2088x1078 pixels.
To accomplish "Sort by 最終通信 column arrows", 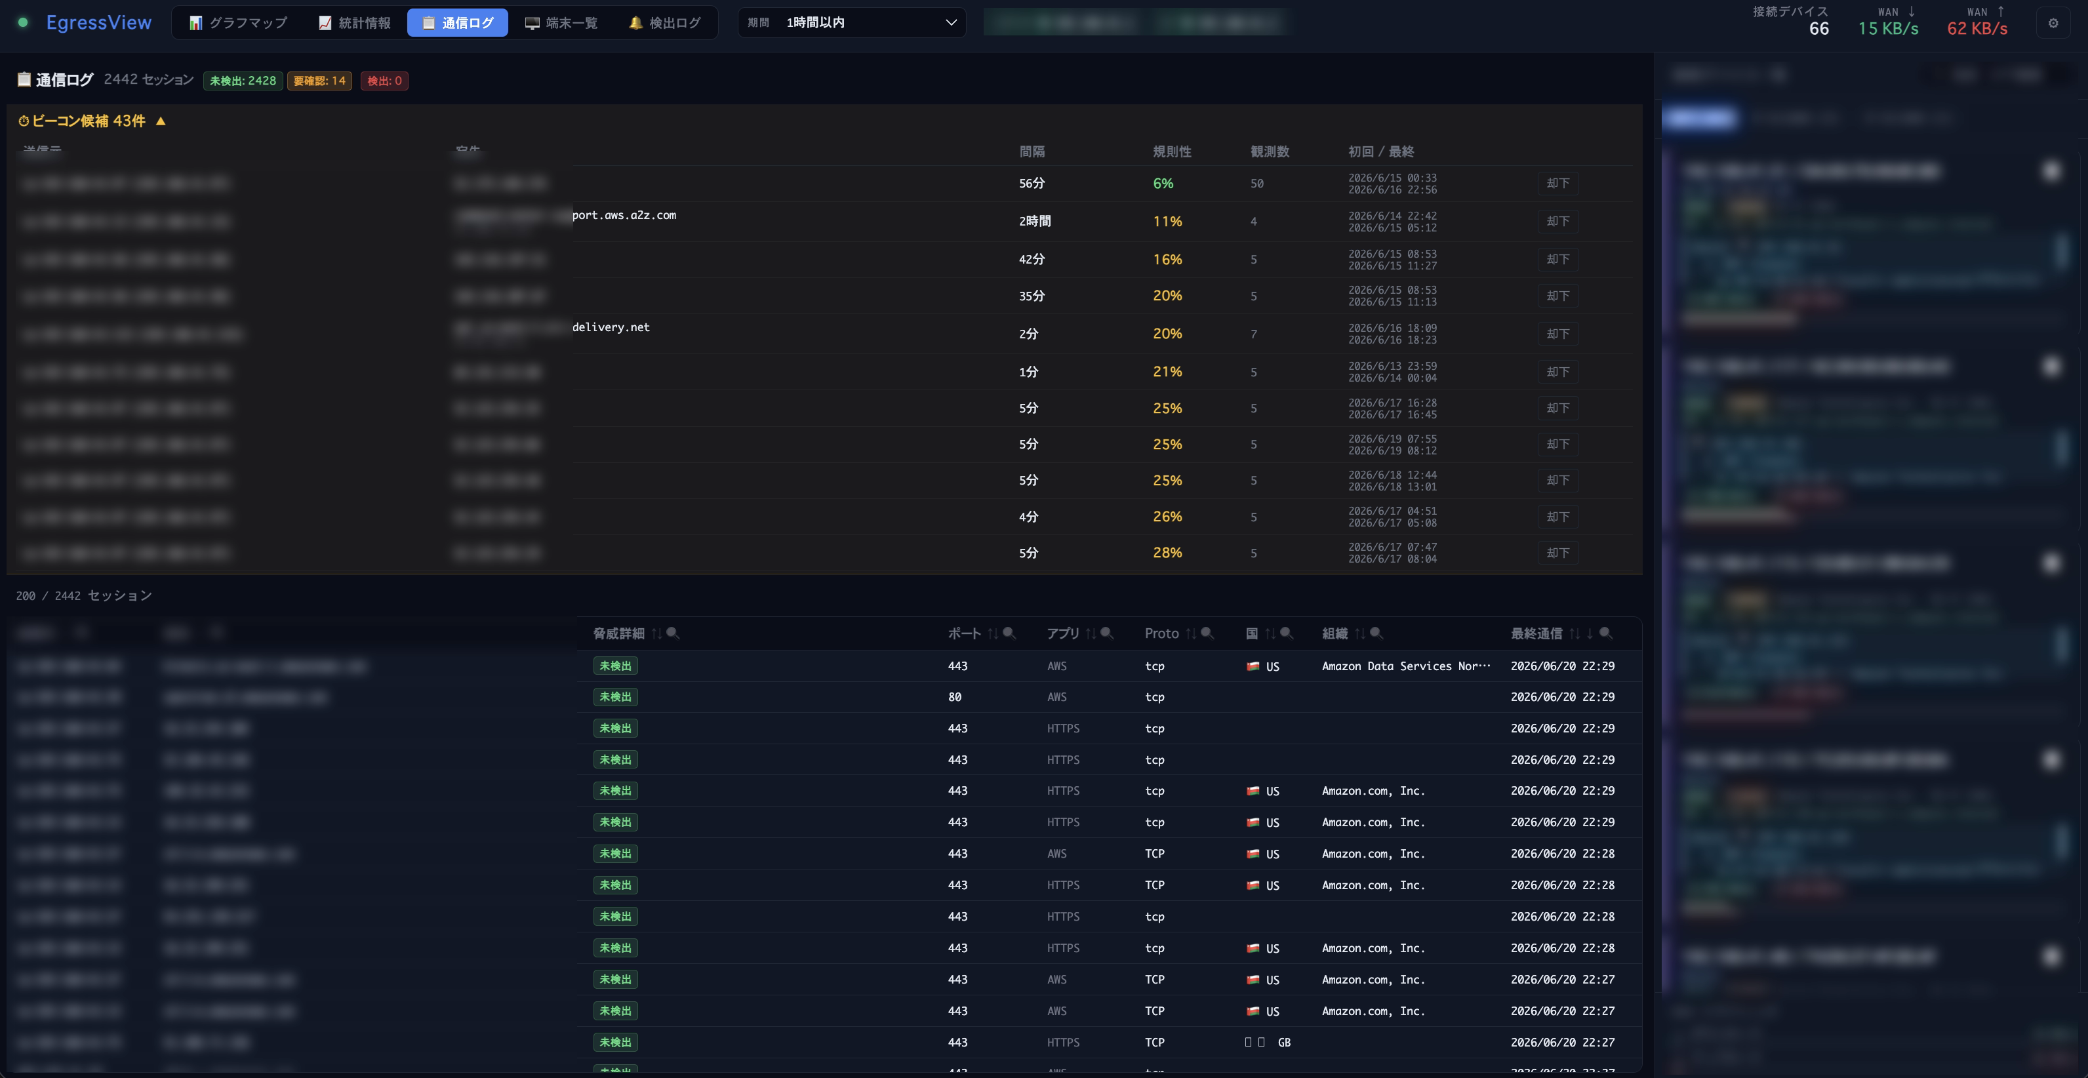I will (1574, 634).
